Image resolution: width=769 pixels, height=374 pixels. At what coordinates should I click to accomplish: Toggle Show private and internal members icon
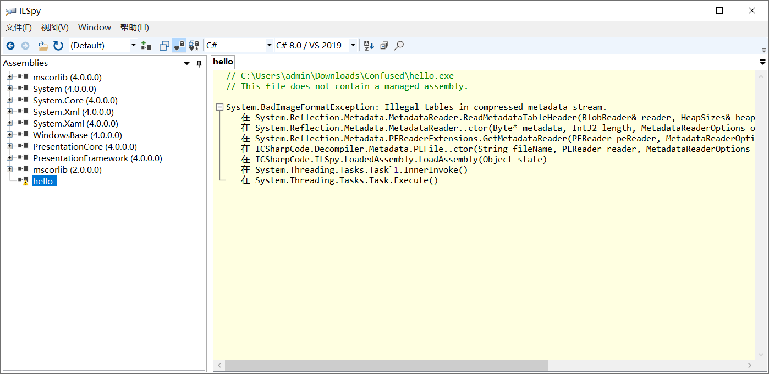pos(179,46)
